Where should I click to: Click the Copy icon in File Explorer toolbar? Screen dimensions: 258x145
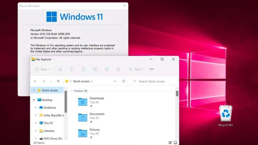[x=72, y=69]
